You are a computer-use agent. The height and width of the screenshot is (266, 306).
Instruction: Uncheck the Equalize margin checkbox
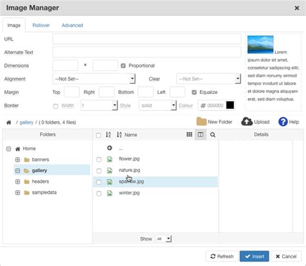[x=194, y=92]
